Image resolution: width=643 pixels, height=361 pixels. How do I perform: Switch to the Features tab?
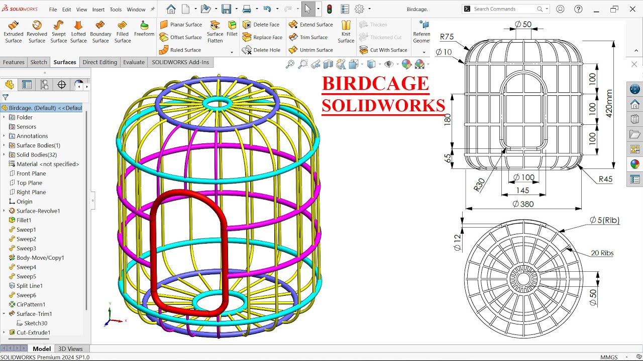pyautogui.click(x=14, y=62)
